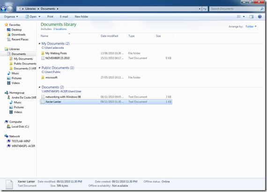Image resolution: width=267 pixels, height=192 pixels.
Task: Click the microsoft folder icon
Action: coord(43,77)
